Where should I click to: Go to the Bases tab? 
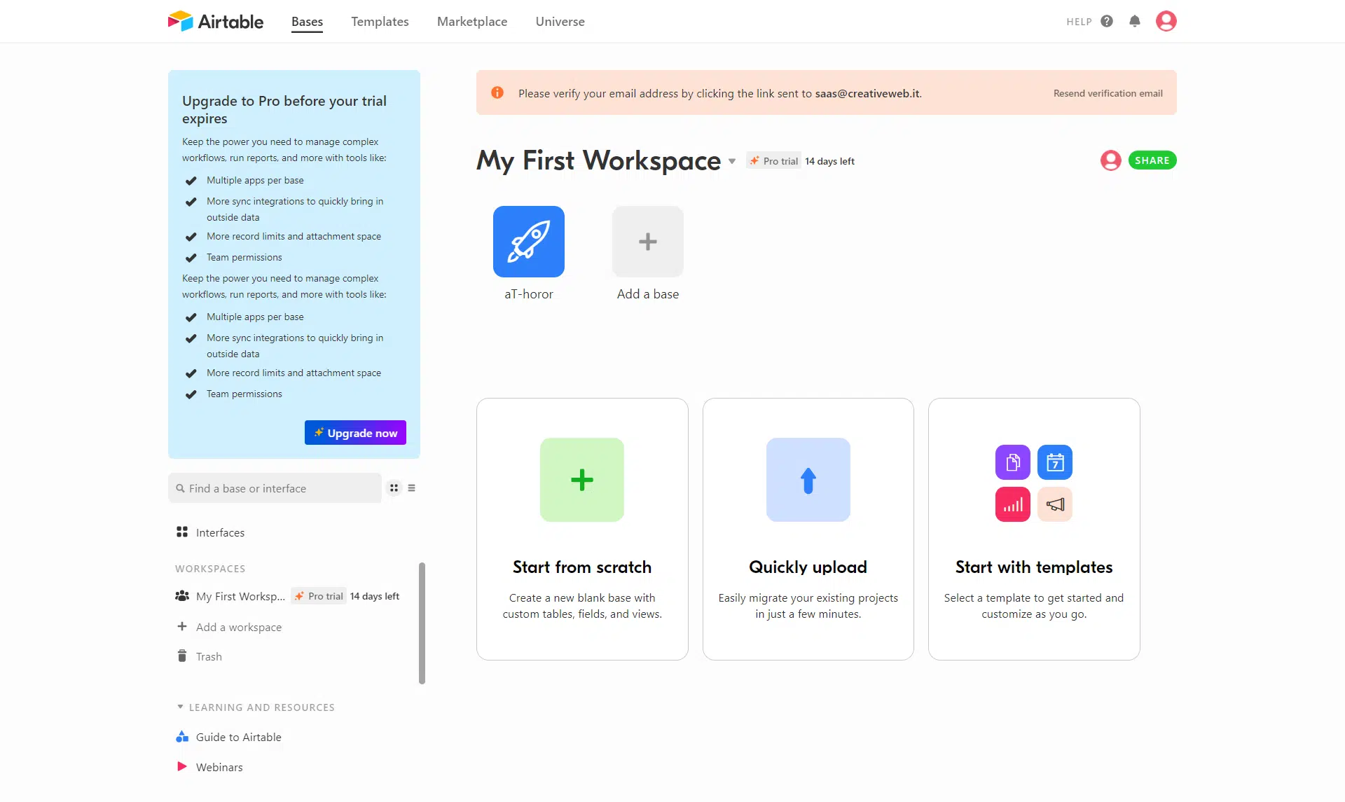[307, 22]
